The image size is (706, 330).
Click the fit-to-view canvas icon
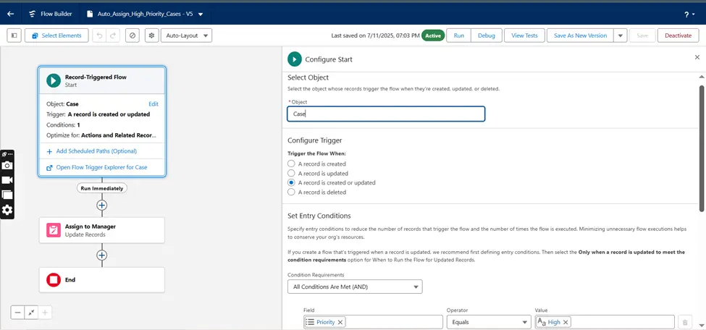(x=31, y=313)
